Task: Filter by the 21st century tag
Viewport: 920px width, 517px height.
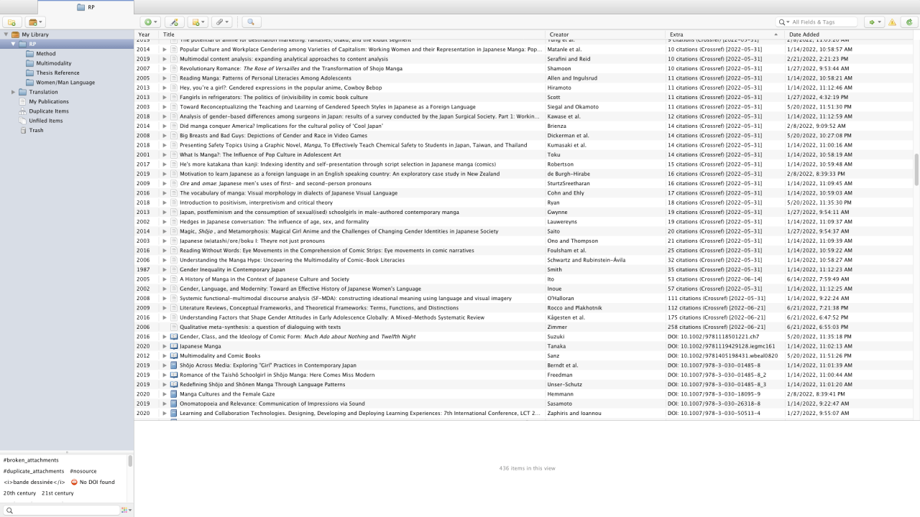Action: pos(57,493)
